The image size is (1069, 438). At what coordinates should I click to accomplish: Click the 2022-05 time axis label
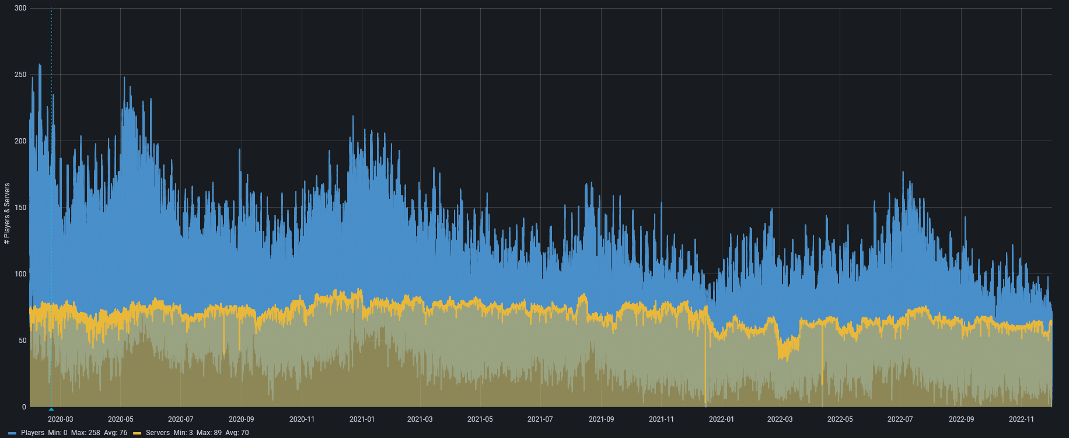[x=840, y=419]
